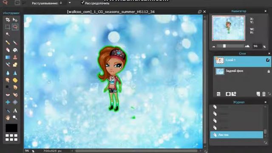Select the Sharpen cone tool
The image size is (272, 153).
point(15,73)
